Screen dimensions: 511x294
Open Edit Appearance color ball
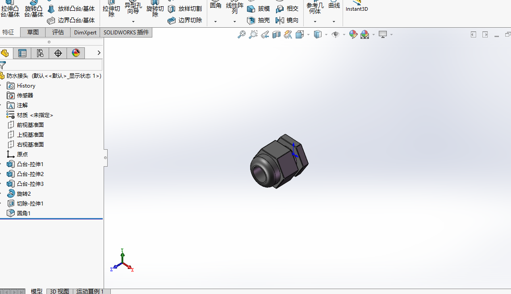353,34
